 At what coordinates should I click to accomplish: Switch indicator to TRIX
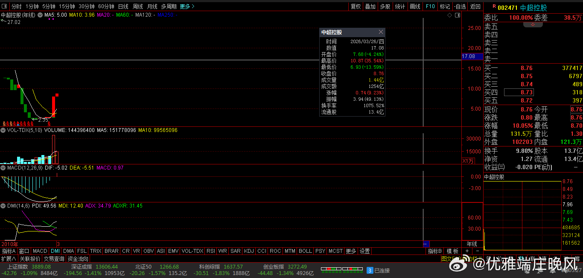tap(96, 251)
